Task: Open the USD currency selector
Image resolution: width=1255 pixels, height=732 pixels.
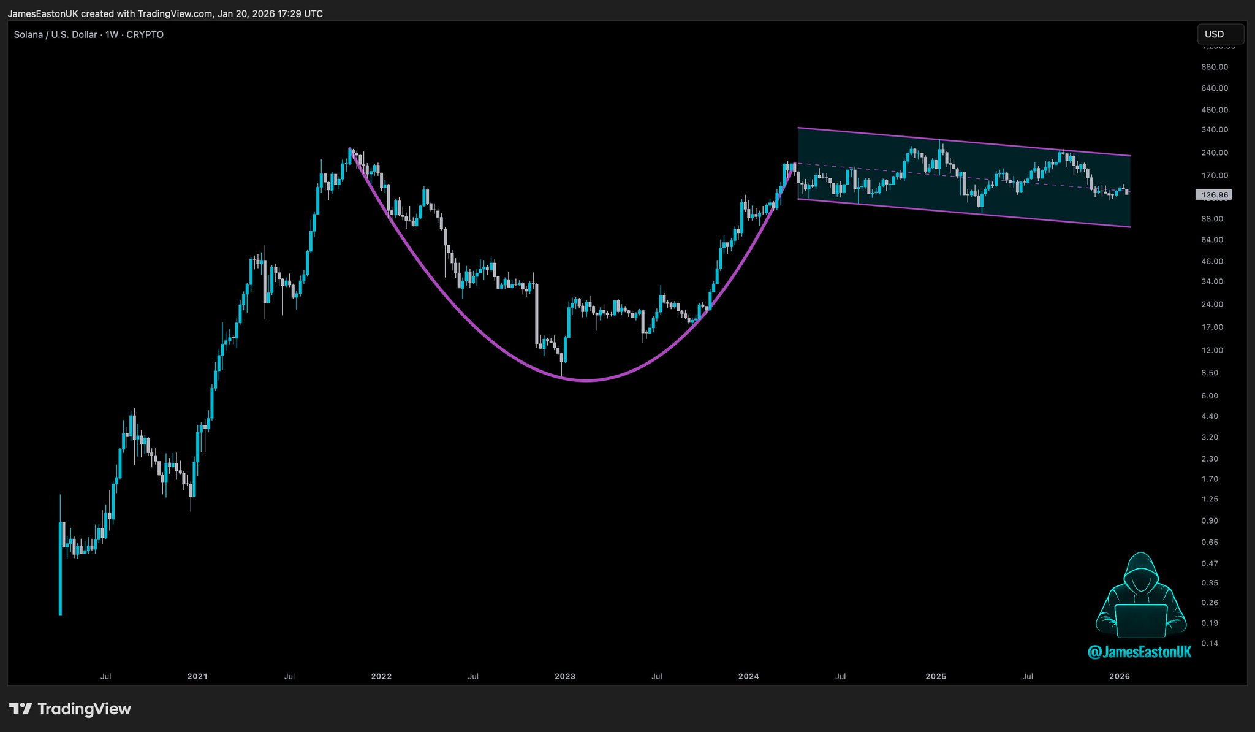Action: point(1219,34)
